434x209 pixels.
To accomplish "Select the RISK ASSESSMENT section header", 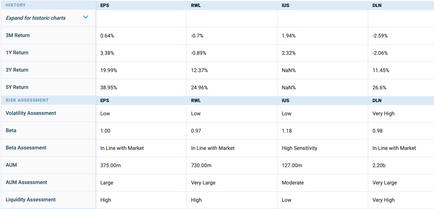I will tap(27, 100).
